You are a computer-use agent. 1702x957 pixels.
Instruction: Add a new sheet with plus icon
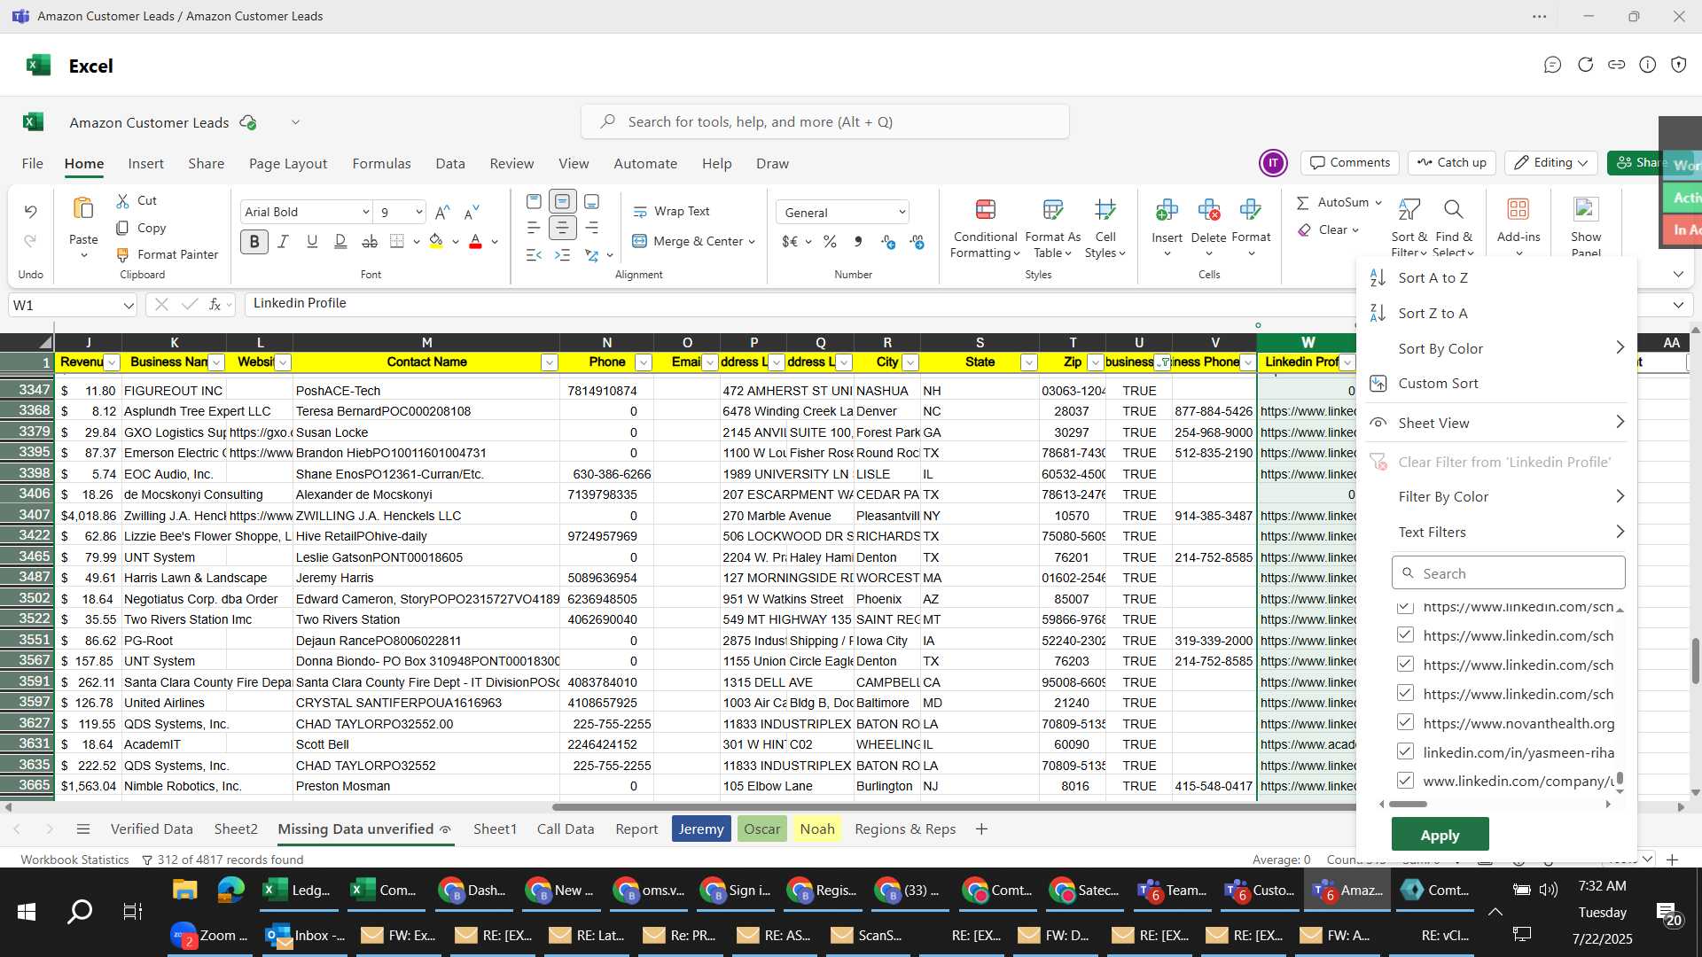[x=981, y=829]
